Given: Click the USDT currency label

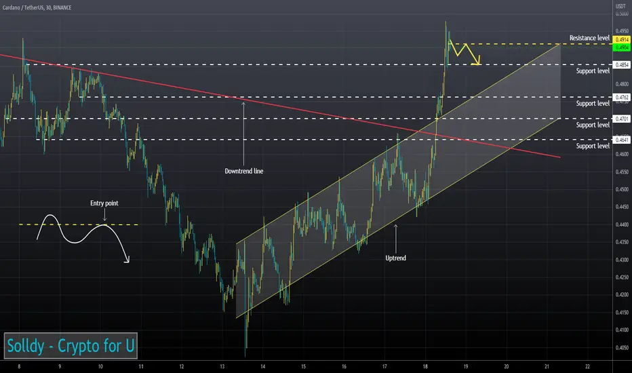Looking at the screenshot, I should tap(620, 6).
